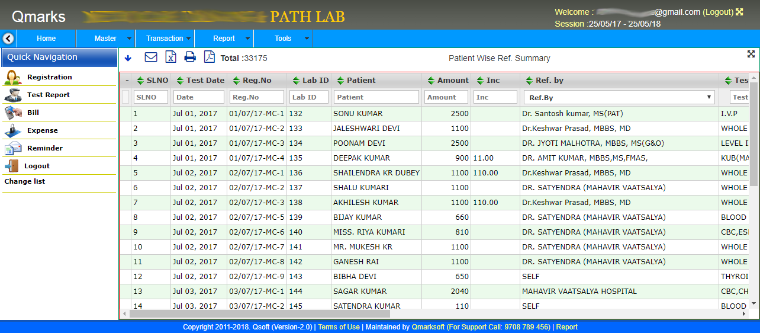
Task: Export the summary as PDF
Action: click(209, 57)
